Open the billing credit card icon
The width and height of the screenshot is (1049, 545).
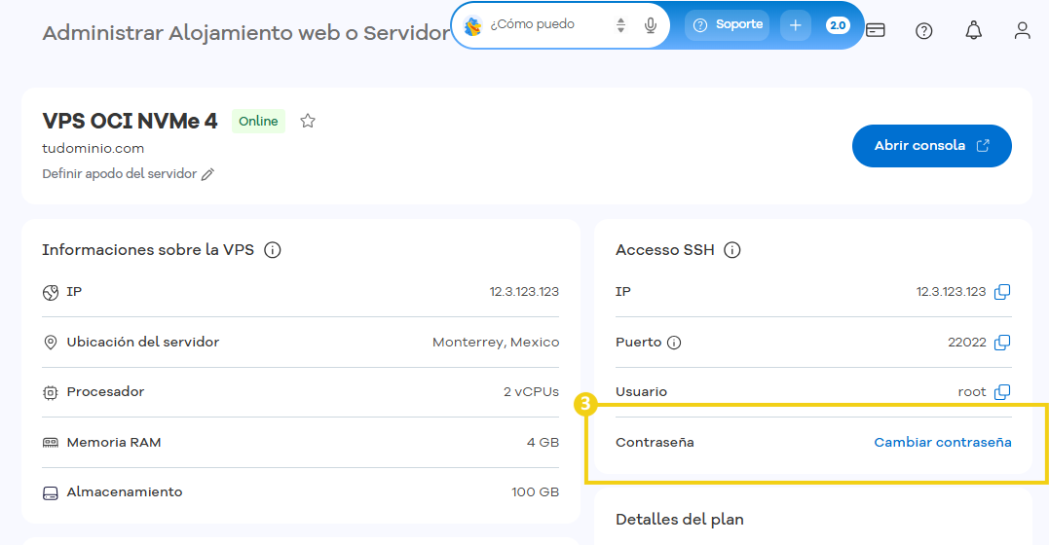875,30
